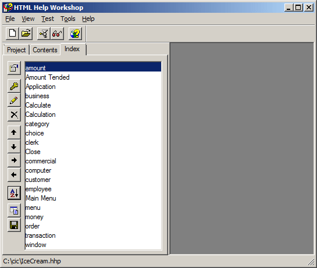
Task: Open the HTML Help globe icon
Action: pos(76,33)
